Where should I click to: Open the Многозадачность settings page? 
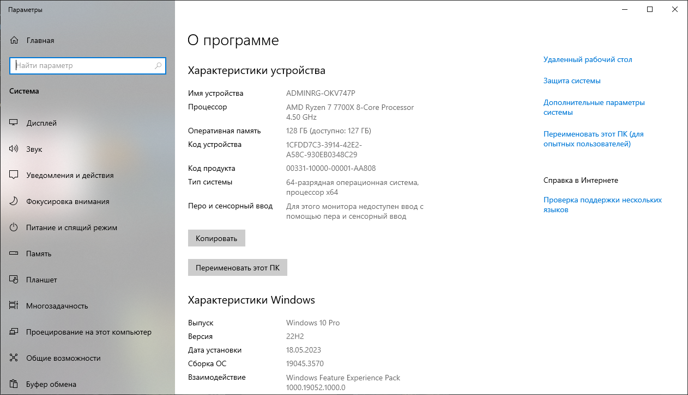[x=57, y=306]
